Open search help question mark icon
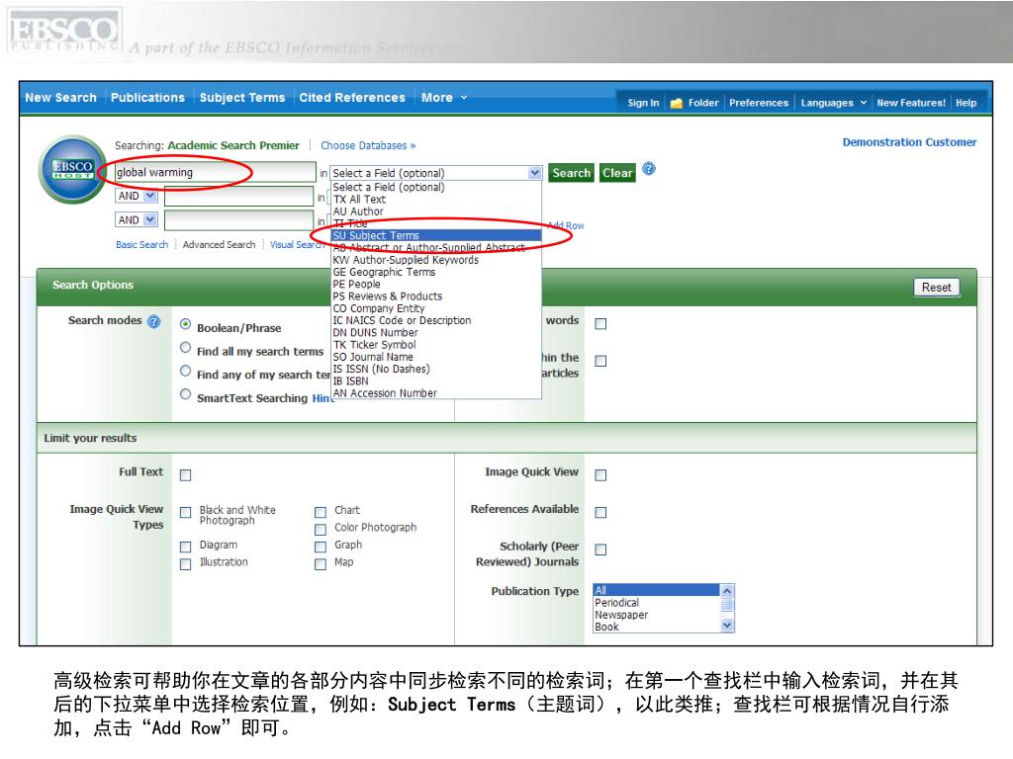The image size is (1013, 759). click(x=649, y=169)
